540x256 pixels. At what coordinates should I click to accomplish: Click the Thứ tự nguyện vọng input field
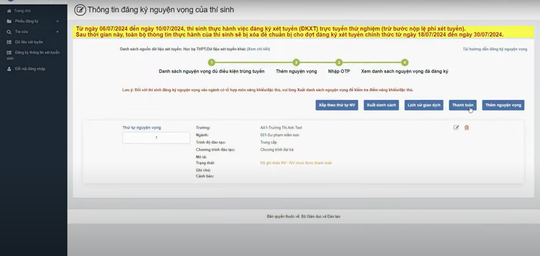[156, 138]
